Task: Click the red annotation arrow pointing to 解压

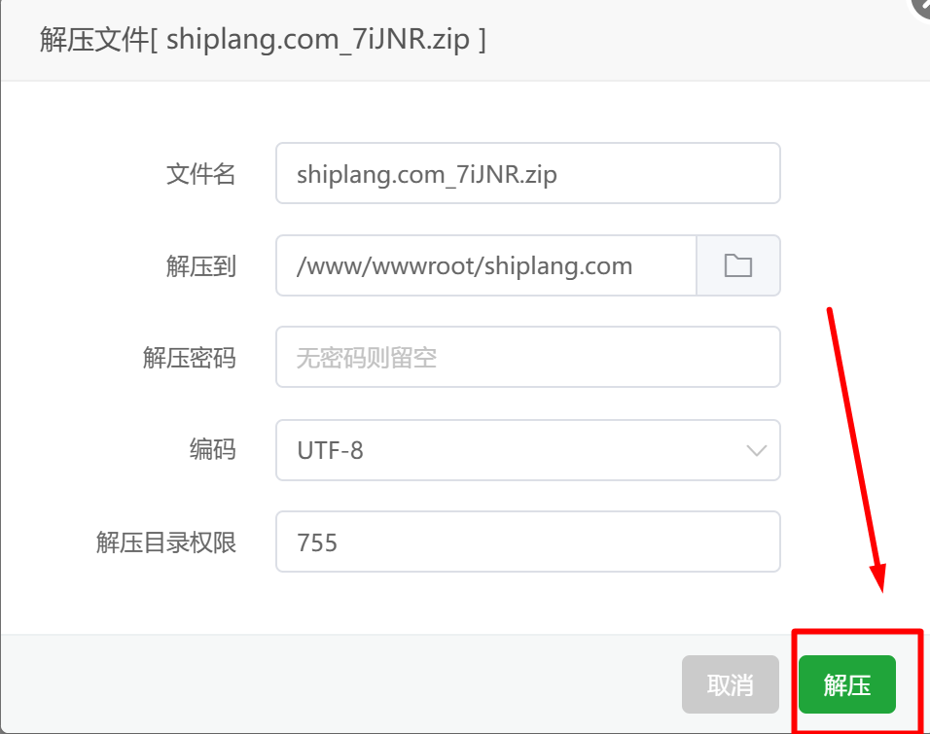Action: tap(856, 449)
